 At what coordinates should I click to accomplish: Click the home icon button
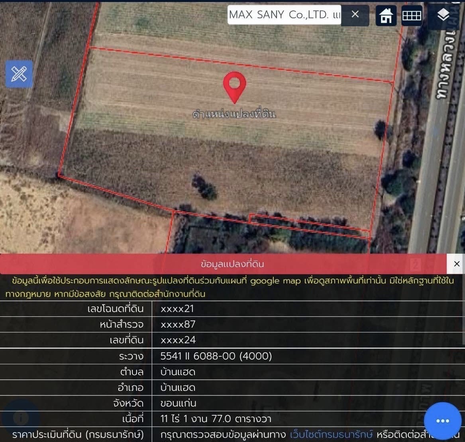pyautogui.click(x=386, y=16)
